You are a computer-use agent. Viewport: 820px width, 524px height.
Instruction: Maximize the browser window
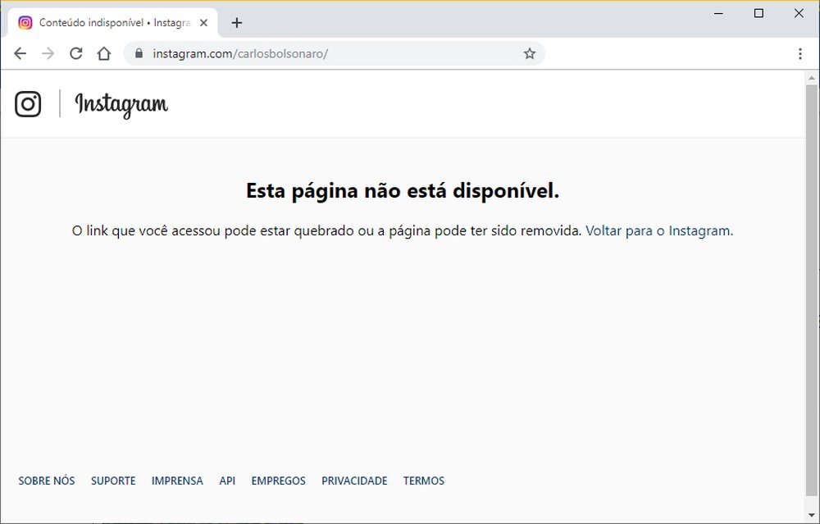coord(758,14)
